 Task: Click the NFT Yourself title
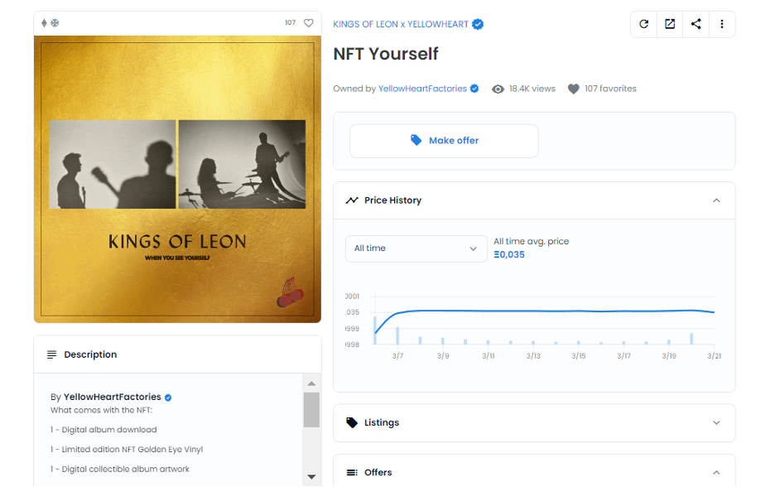386,54
